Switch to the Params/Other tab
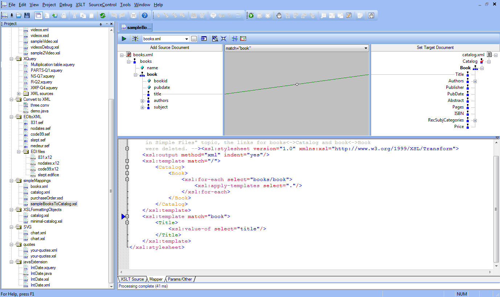Image resolution: width=500 pixels, height=297 pixels. pos(180,279)
